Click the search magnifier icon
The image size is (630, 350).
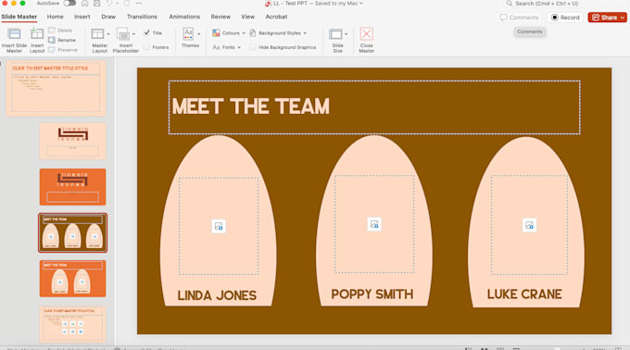point(509,3)
